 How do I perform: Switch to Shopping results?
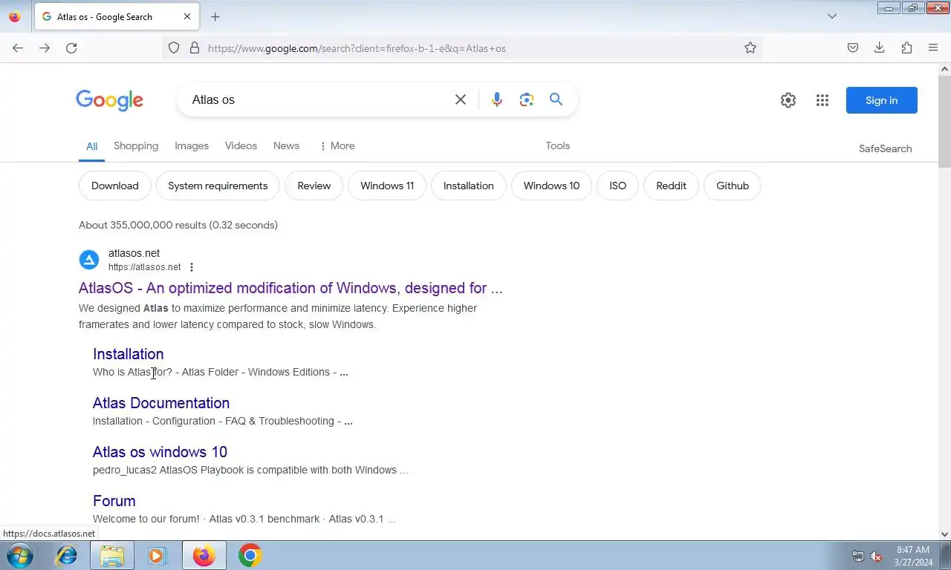[x=136, y=145]
